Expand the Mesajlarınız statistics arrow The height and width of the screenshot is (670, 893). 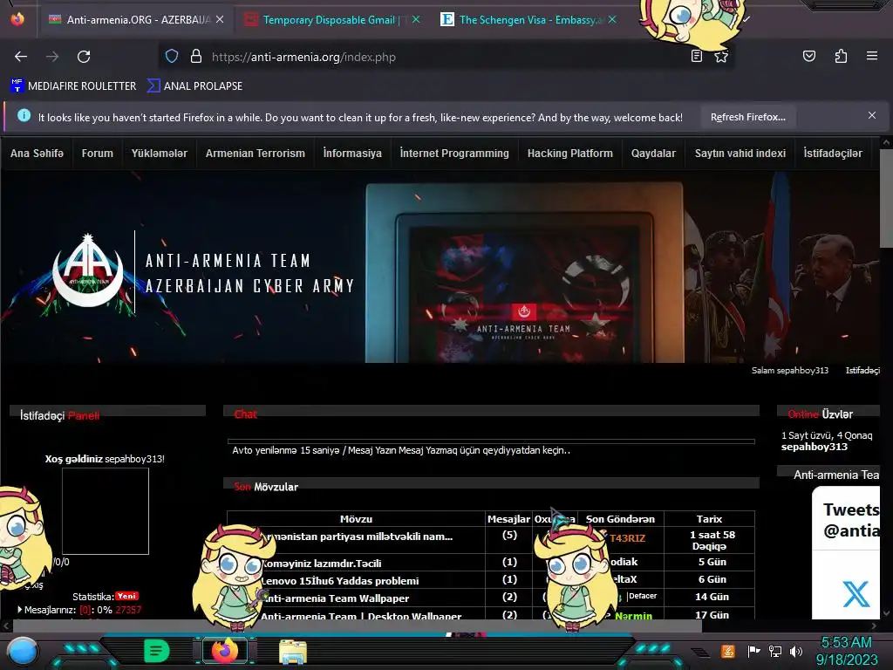click(x=20, y=610)
